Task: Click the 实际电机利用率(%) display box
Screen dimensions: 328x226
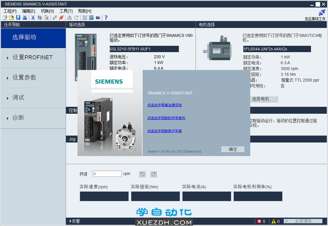Action: click(x=258, y=196)
